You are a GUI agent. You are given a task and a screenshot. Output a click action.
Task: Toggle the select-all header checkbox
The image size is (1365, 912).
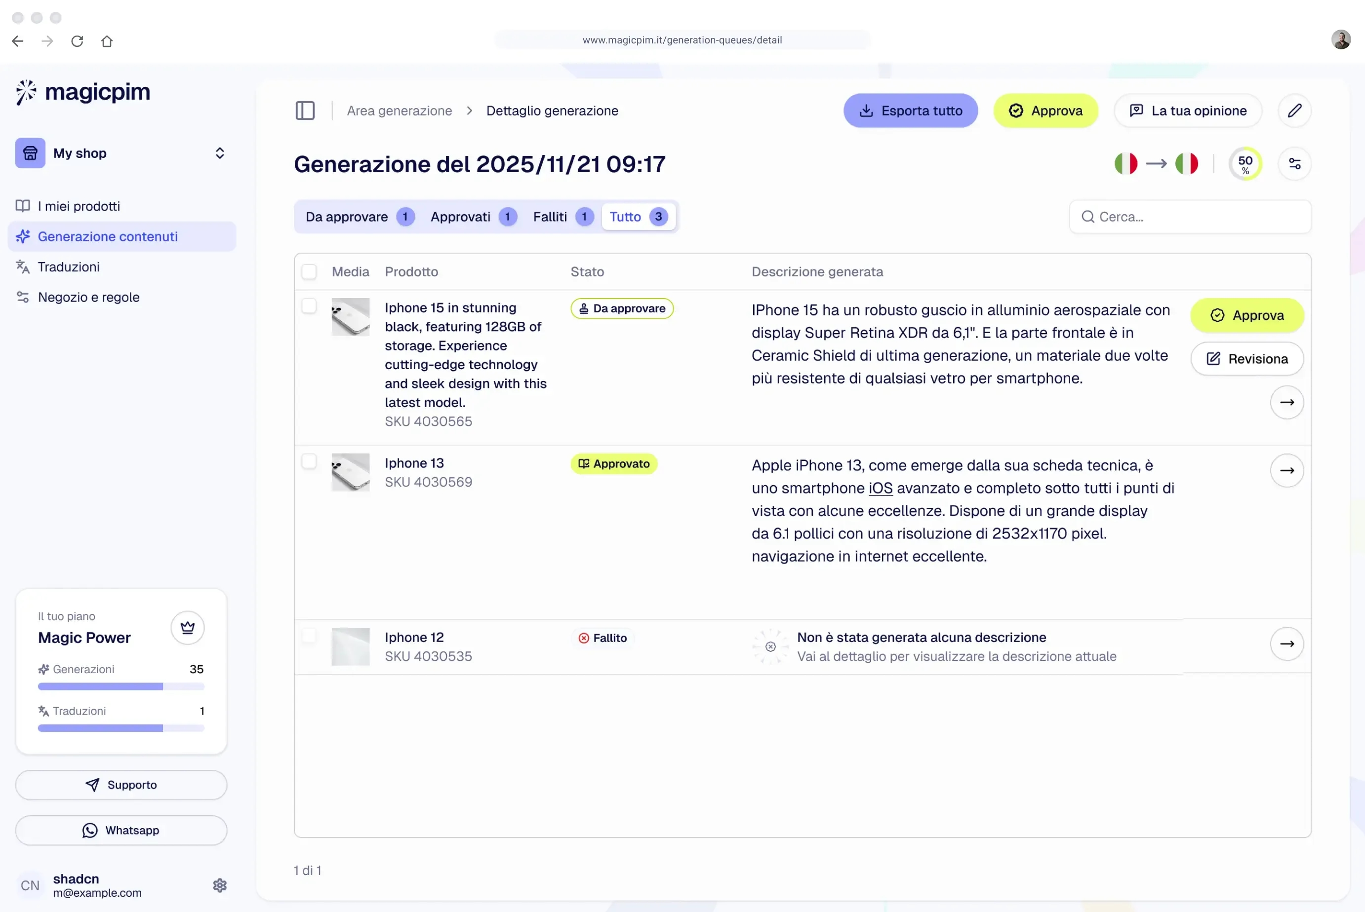pos(309,271)
